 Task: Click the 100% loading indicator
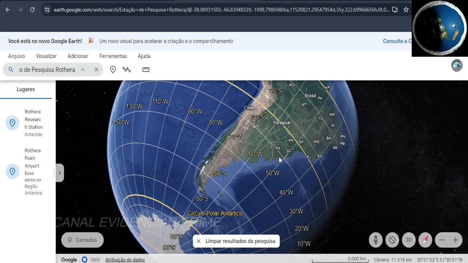(91, 260)
